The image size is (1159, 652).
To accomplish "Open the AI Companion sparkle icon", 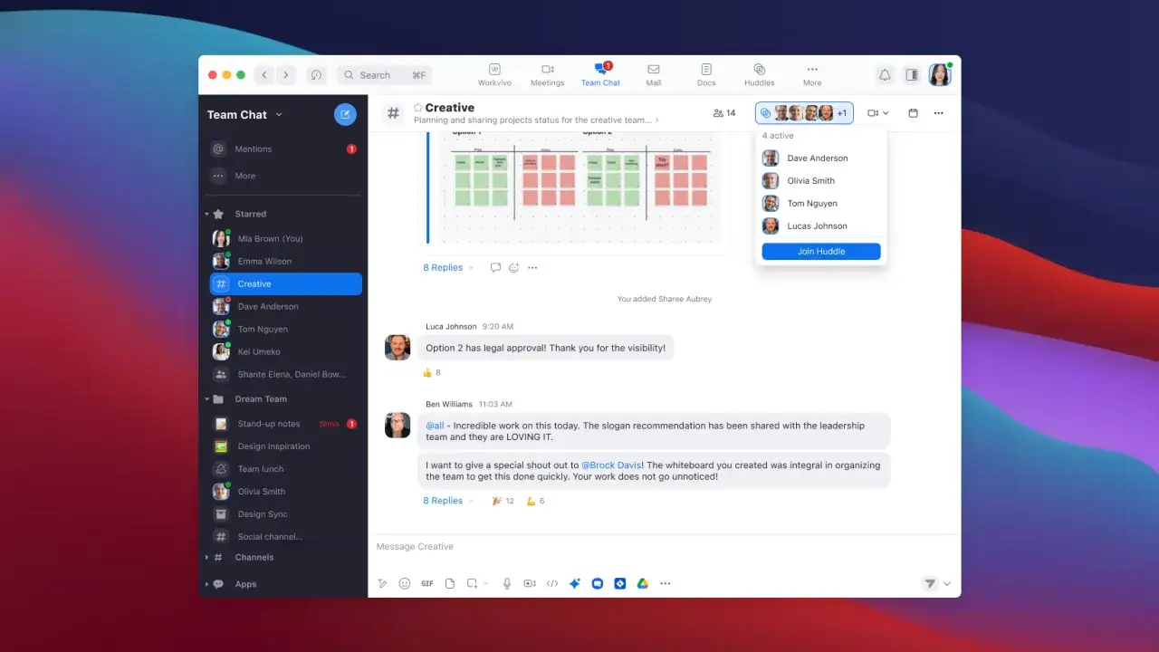I will click(574, 584).
